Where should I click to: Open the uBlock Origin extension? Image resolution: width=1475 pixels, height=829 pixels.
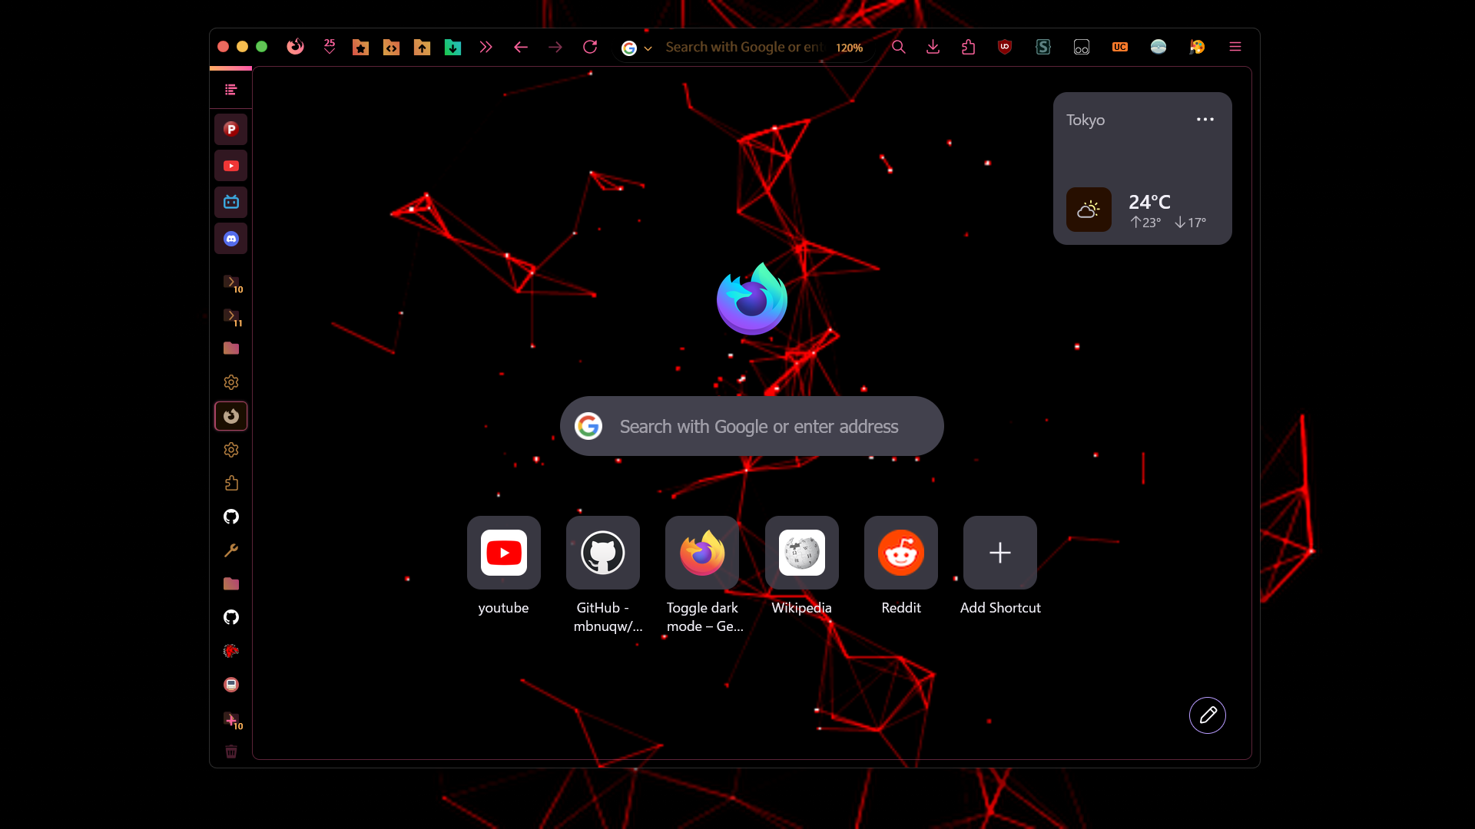tap(1004, 47)
